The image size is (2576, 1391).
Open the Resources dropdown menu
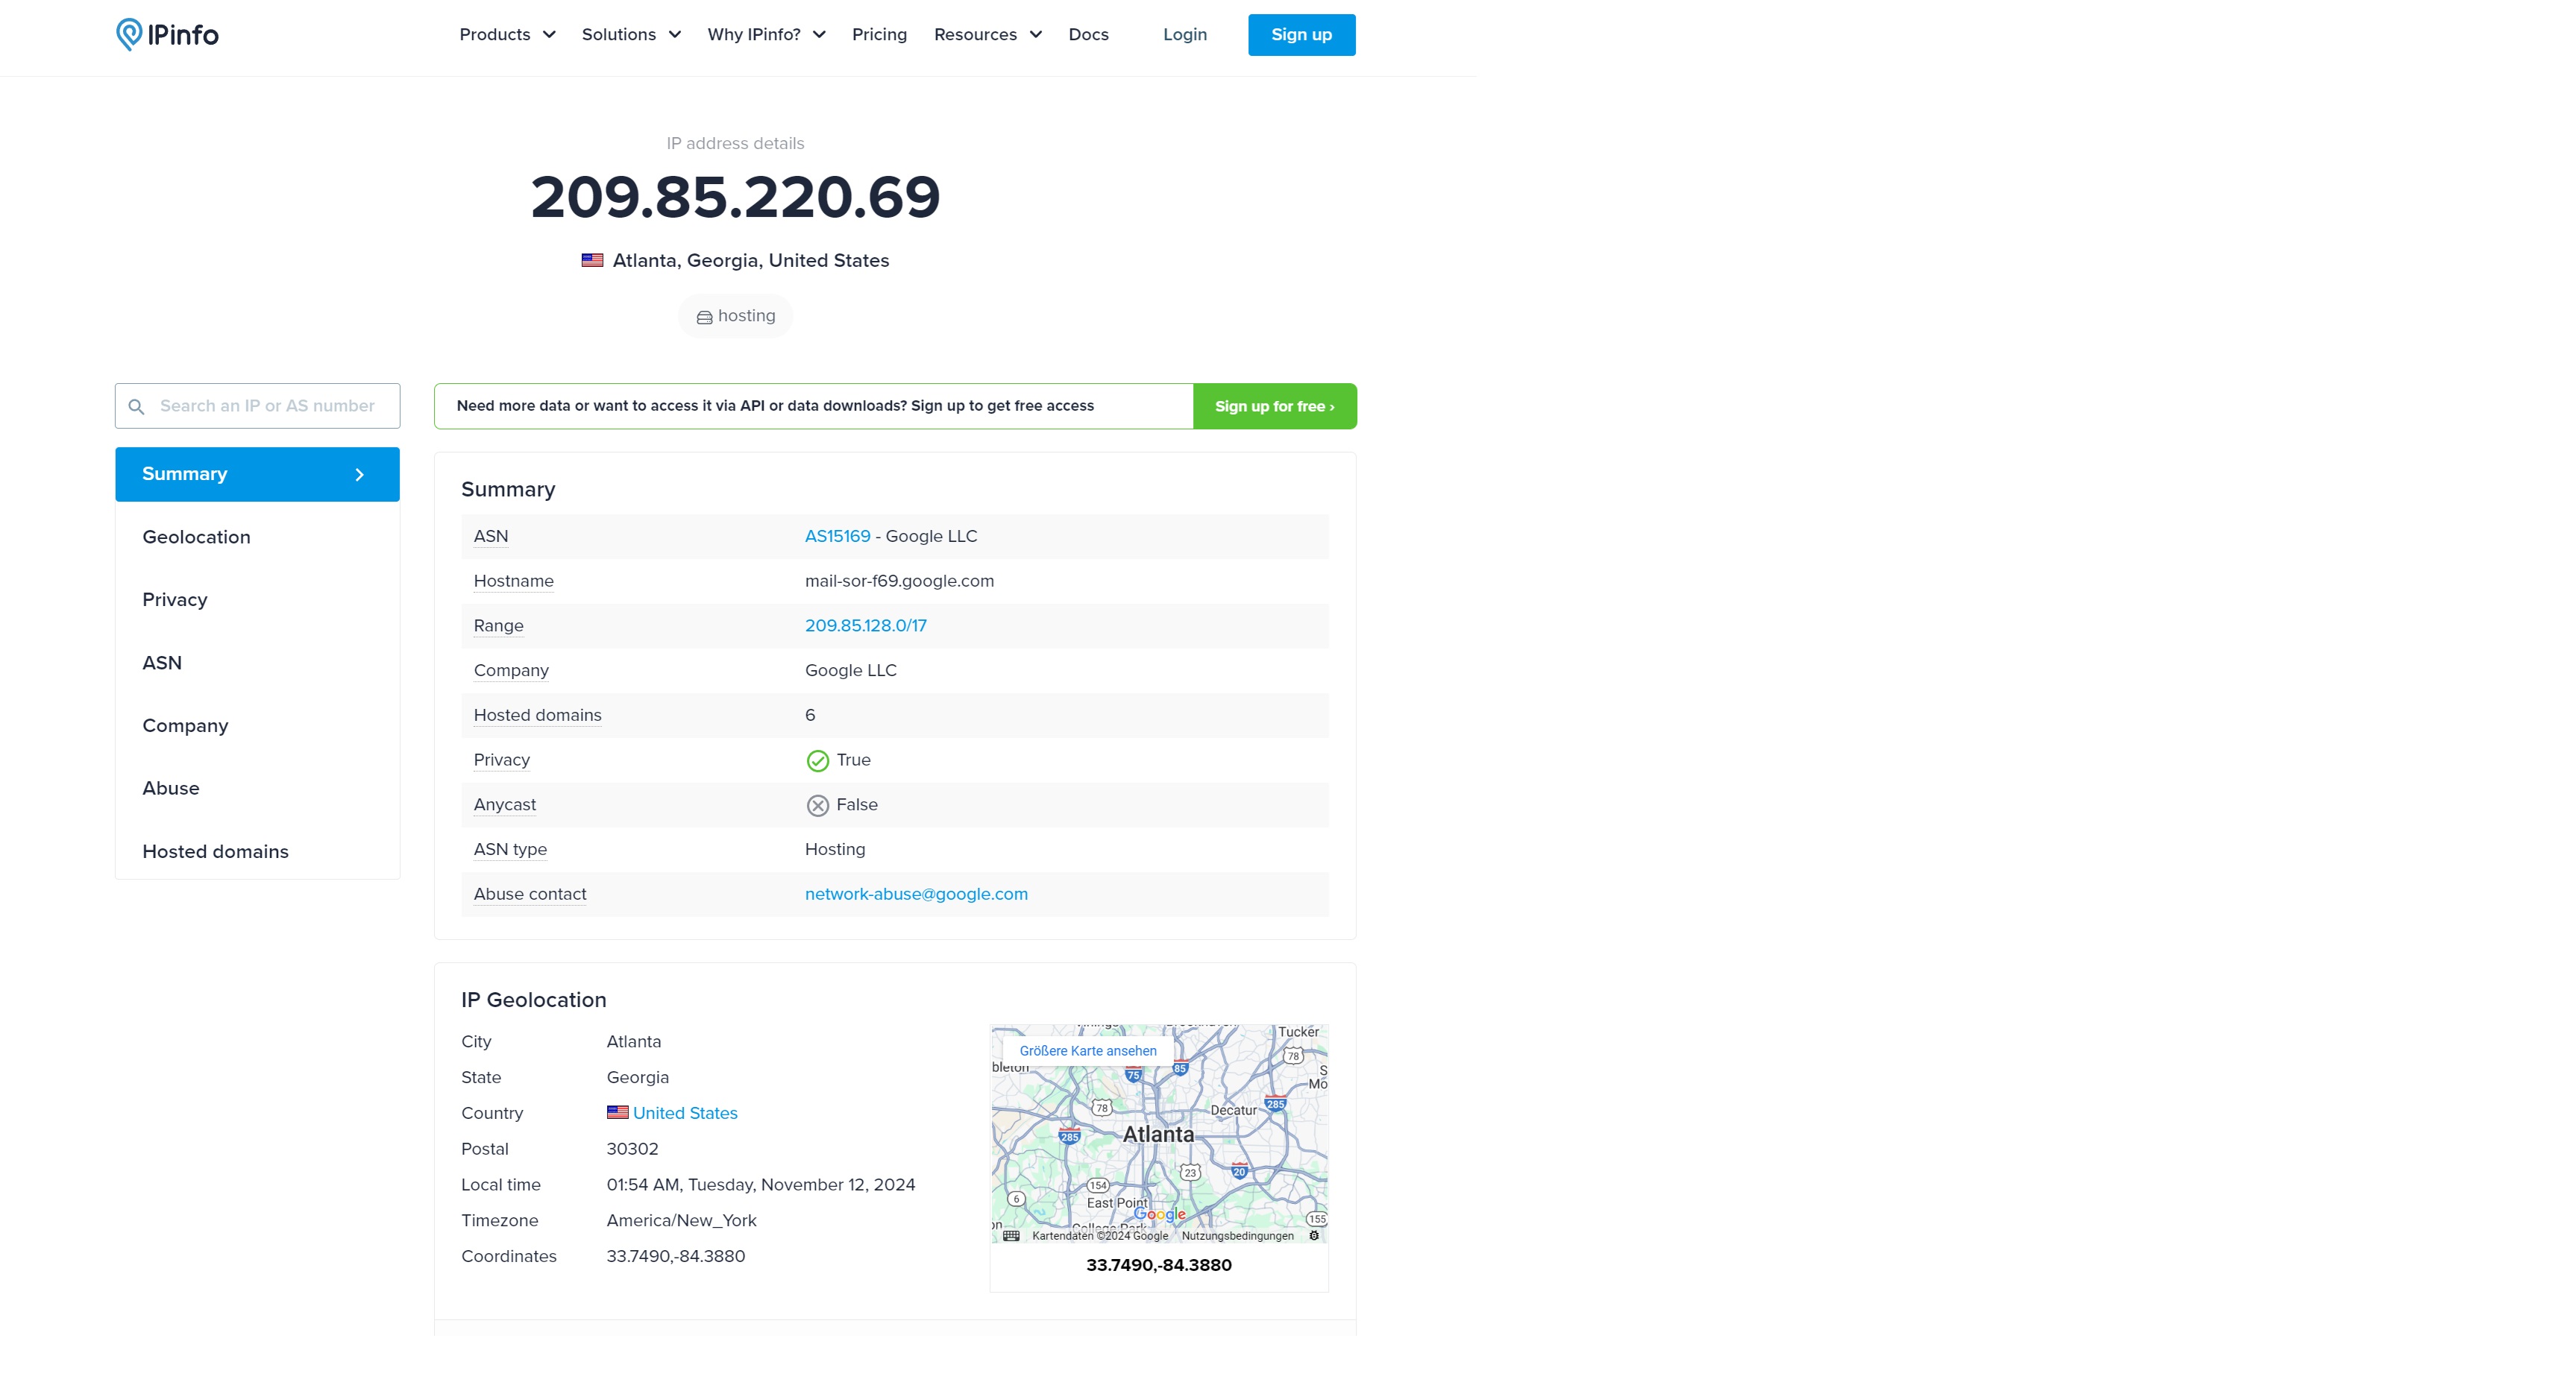point(987,34)
